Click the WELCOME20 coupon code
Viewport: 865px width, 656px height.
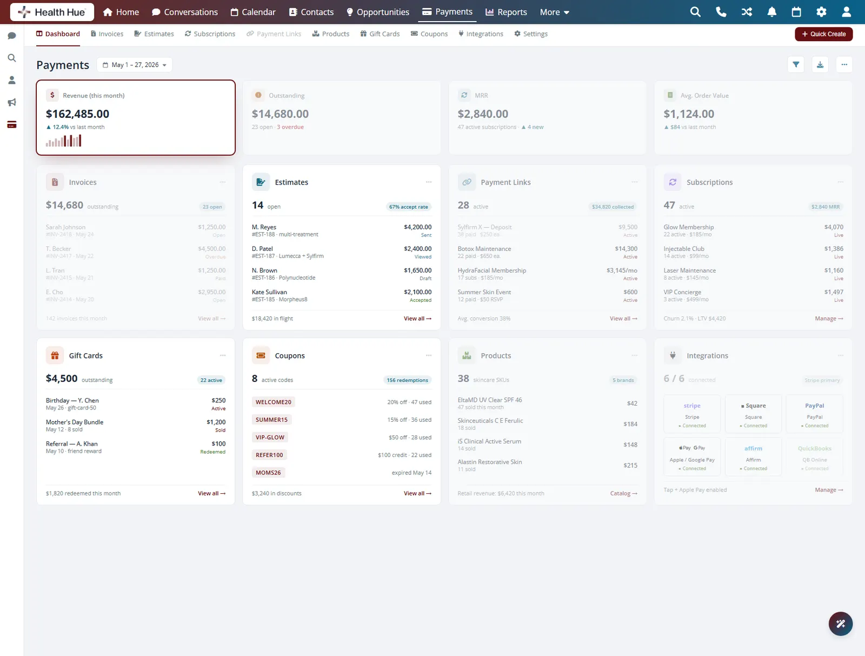[x=273, y=402]
